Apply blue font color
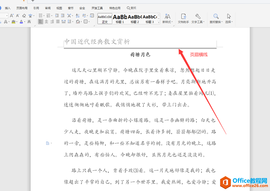Viewport: 270px width, 191px height. [x=21, y=21]
